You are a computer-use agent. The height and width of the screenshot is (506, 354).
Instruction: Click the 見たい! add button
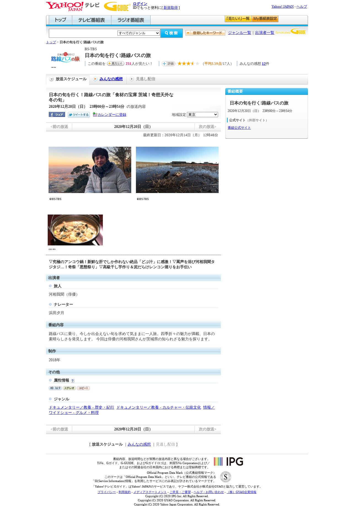116,63
